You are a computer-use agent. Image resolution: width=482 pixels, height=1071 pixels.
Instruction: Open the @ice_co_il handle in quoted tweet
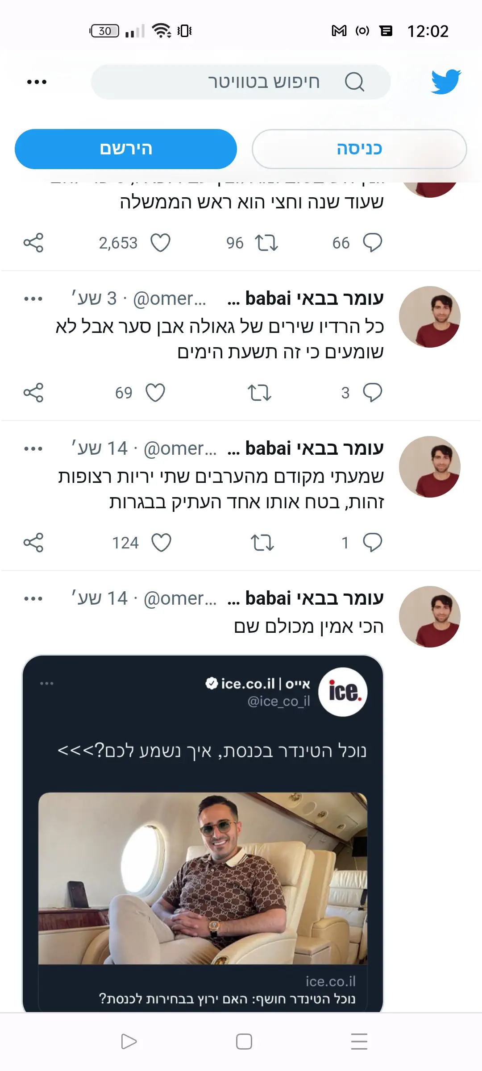tap(278, 702)
